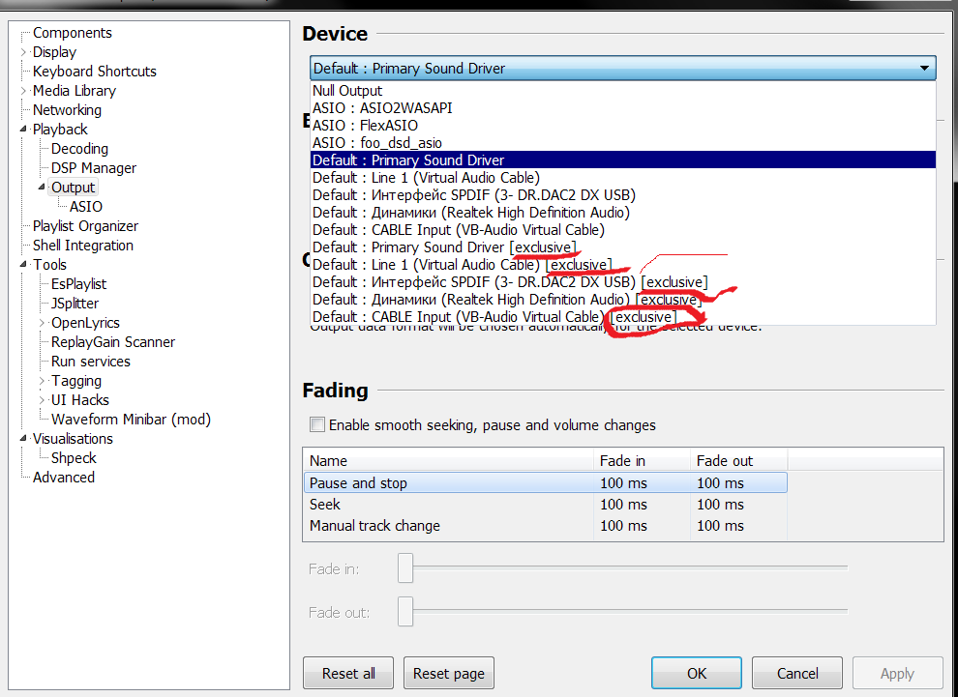Viewport: 958px width, 697px height.
Task: Open DSP Manager preferences page
Action: tap(94, 168)
